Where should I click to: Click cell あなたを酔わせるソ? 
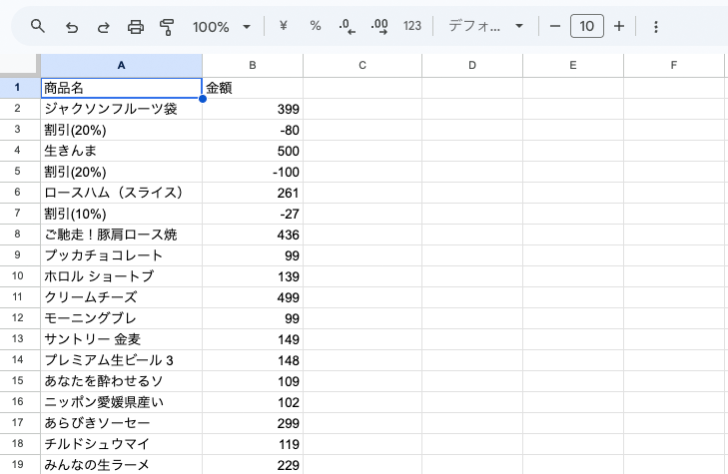pyautogui.click(x=121, y=381)
